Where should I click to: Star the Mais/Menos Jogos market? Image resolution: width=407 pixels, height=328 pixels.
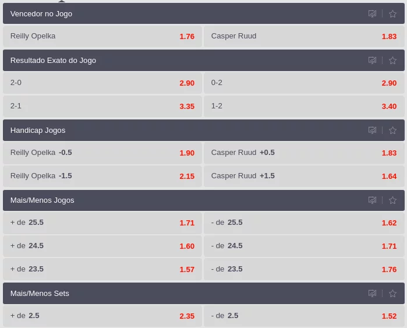392,200
